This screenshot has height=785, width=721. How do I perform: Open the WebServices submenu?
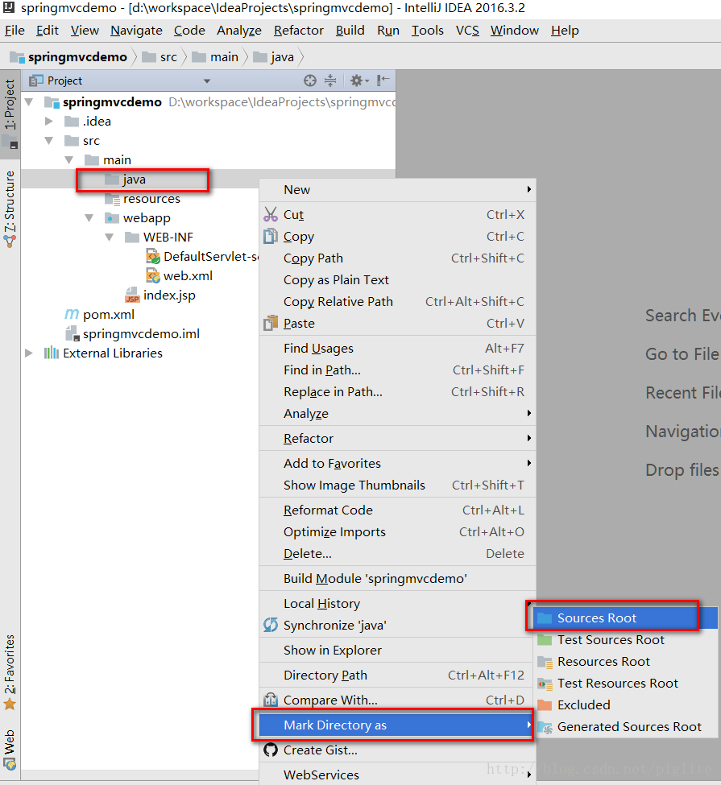click(x=397, y=775)
